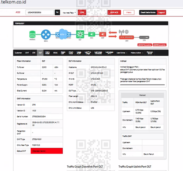
Task: Click the ONU Admin Status value ENABLE
Action: pos(94,102)
